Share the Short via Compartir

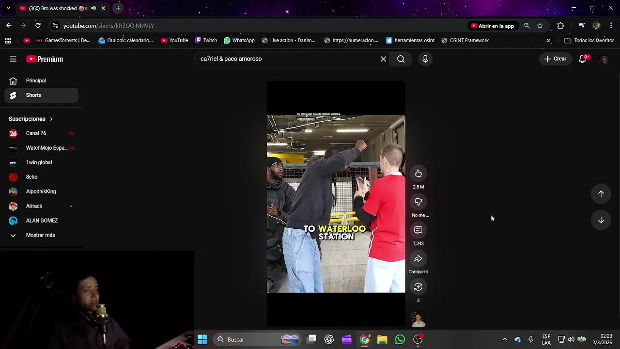pyautogui.click(x=418, y=258)
